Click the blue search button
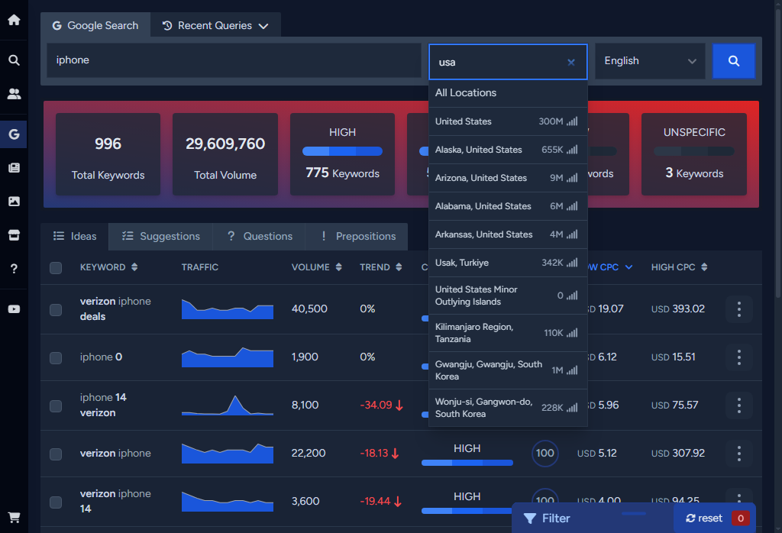782x533 pixels. [734, 61]
